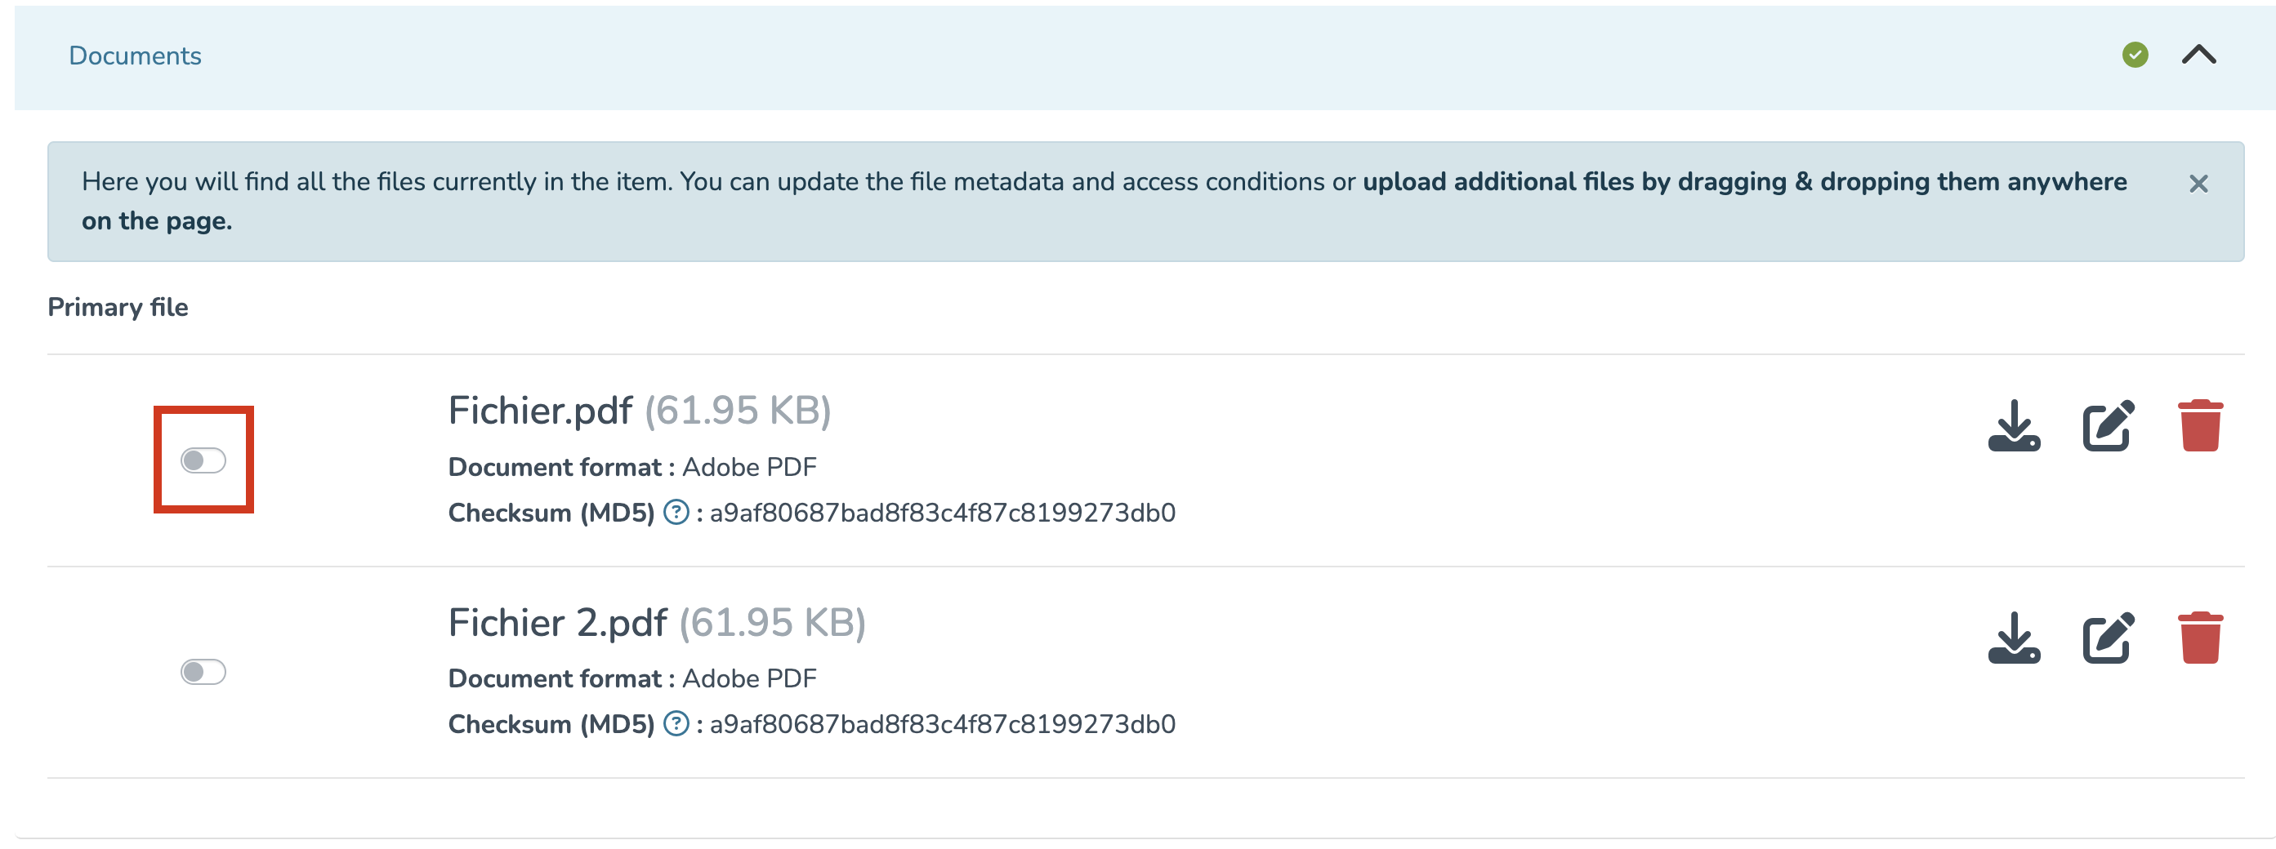Click the Primary file column label
The height and width of the screenshot is (849, 2276).
[x=118, y=307]
